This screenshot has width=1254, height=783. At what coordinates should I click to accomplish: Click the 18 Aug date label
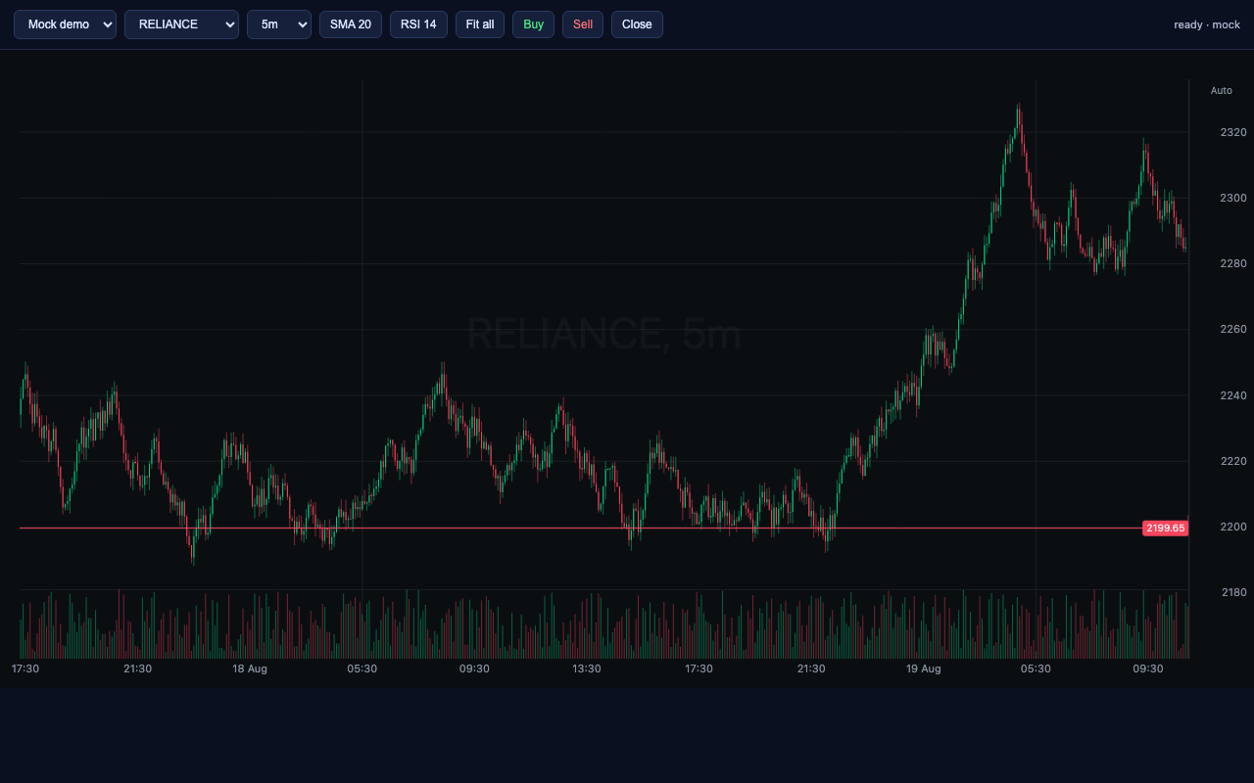coord(250,668)
